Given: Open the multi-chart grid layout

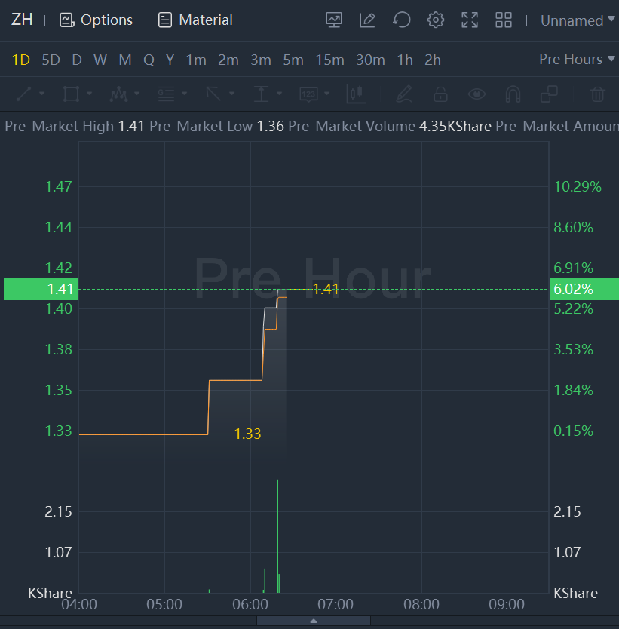Looking at the screenshot, I should [504, 20].
